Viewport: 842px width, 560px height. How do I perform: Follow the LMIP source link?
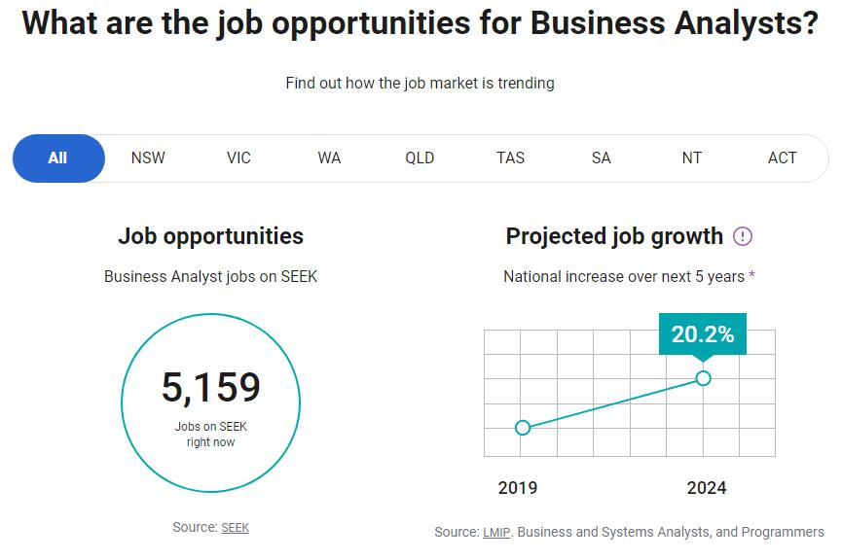[494, 533]
